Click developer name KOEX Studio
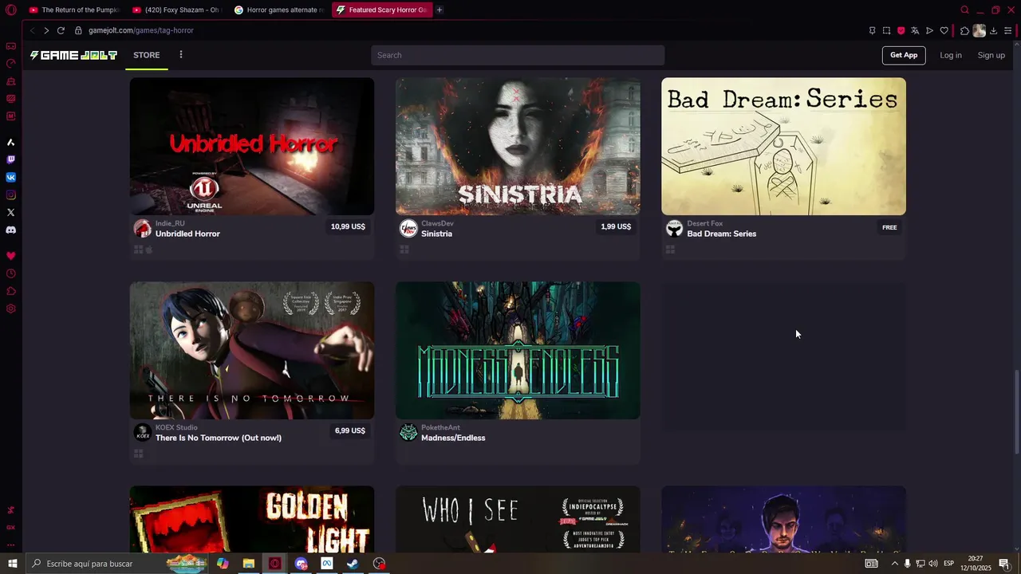The image size is (1021, 574). click(x=176, y=427)
